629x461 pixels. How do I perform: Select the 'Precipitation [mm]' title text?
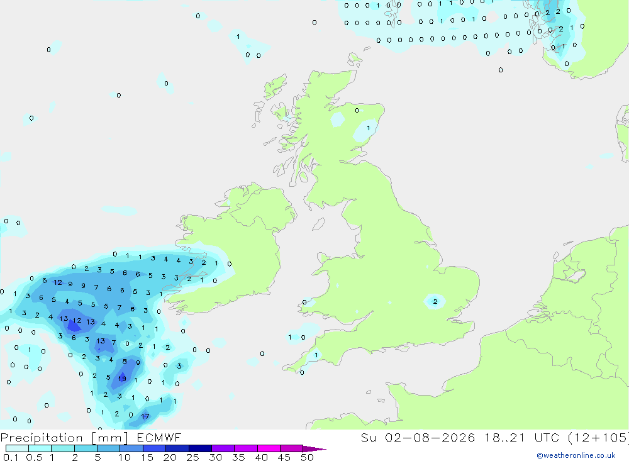coord(64,437)
